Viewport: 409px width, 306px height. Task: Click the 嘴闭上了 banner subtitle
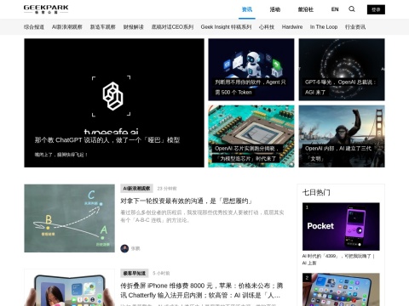pyautogui.click(x=61, y=155)
